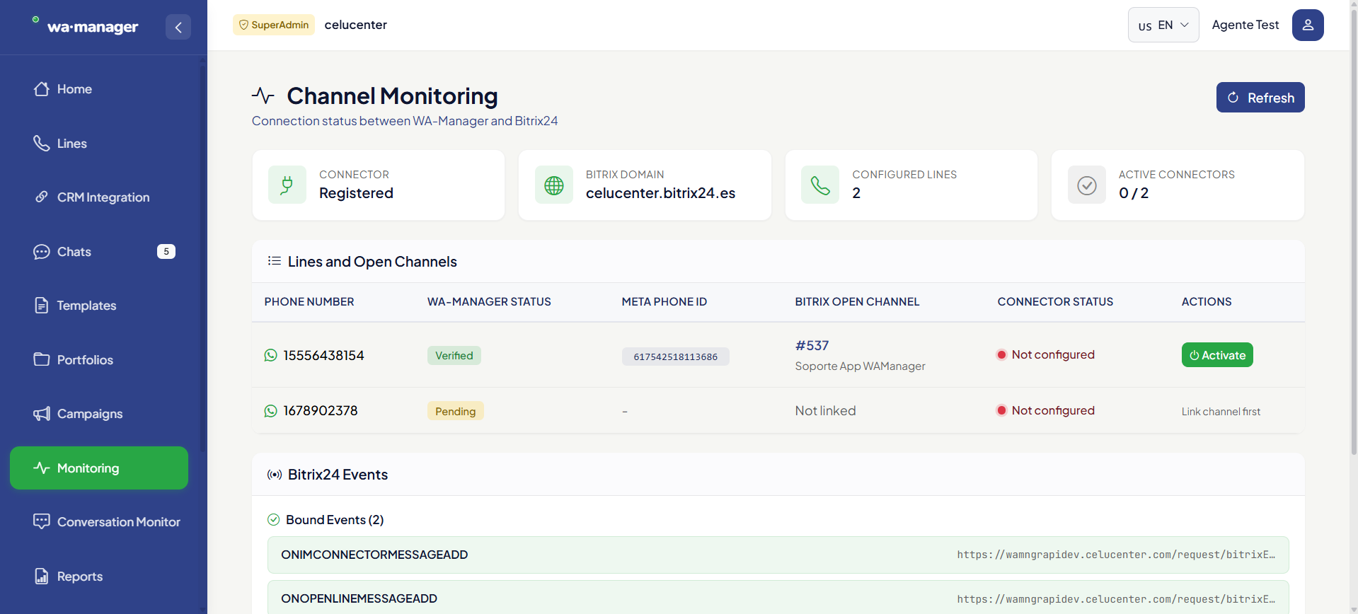Viewport: 1358px width, 614px height.
Task: Go to Lines in the sidebar
Action: (99, 144)
